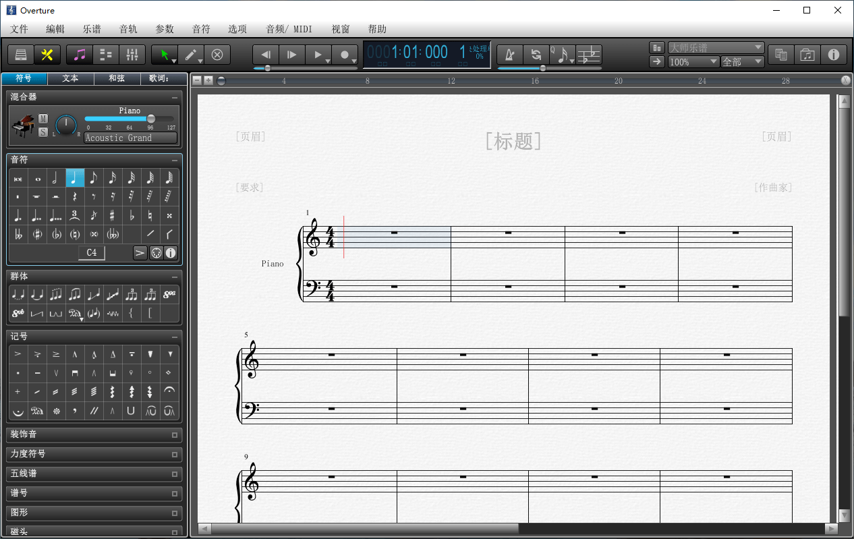The width and height of the screenshot is (854, 539).
Task: Select the eighth note in the 音符 palette
Action: tap(93, 178)
